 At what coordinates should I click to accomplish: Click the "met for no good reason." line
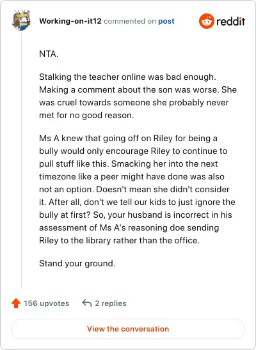[86, 116]
